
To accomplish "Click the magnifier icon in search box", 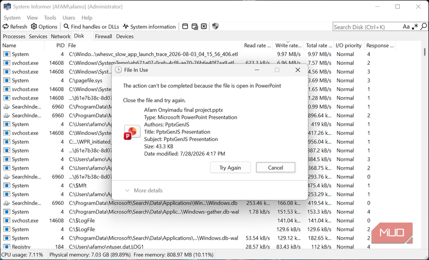I will coord(423,27).
